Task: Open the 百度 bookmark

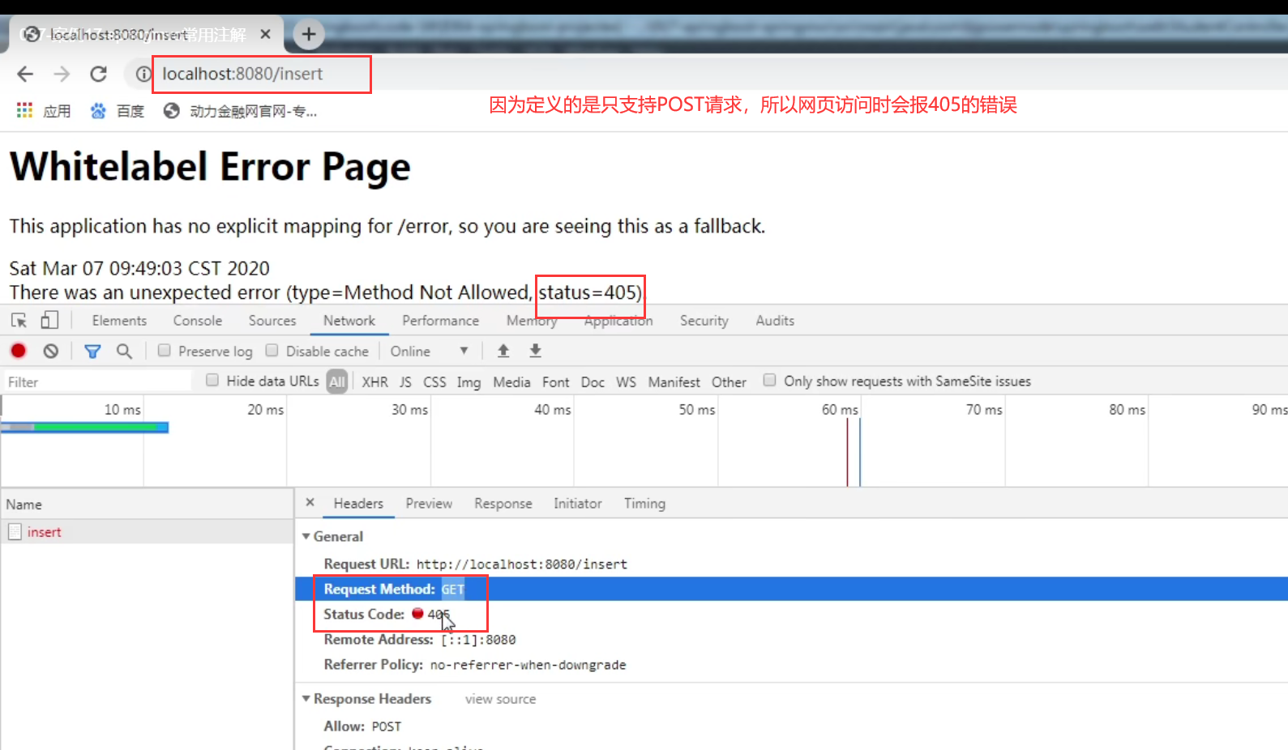Action: point(118,111)
